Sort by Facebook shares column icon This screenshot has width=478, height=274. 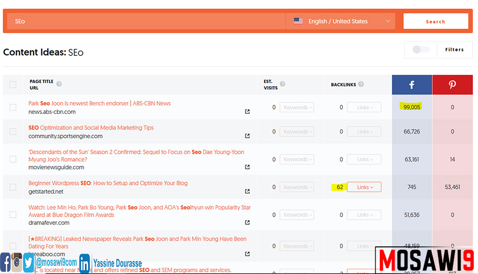tap(412, 85)
